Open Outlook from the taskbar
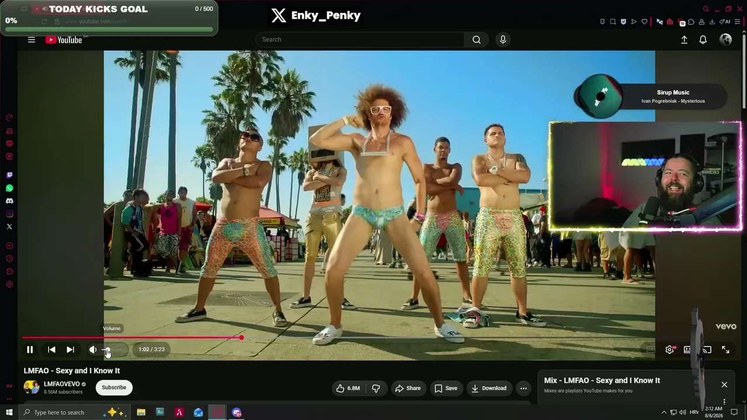The height and width of the screenshot is (420, 747). [x=198, y=412]
